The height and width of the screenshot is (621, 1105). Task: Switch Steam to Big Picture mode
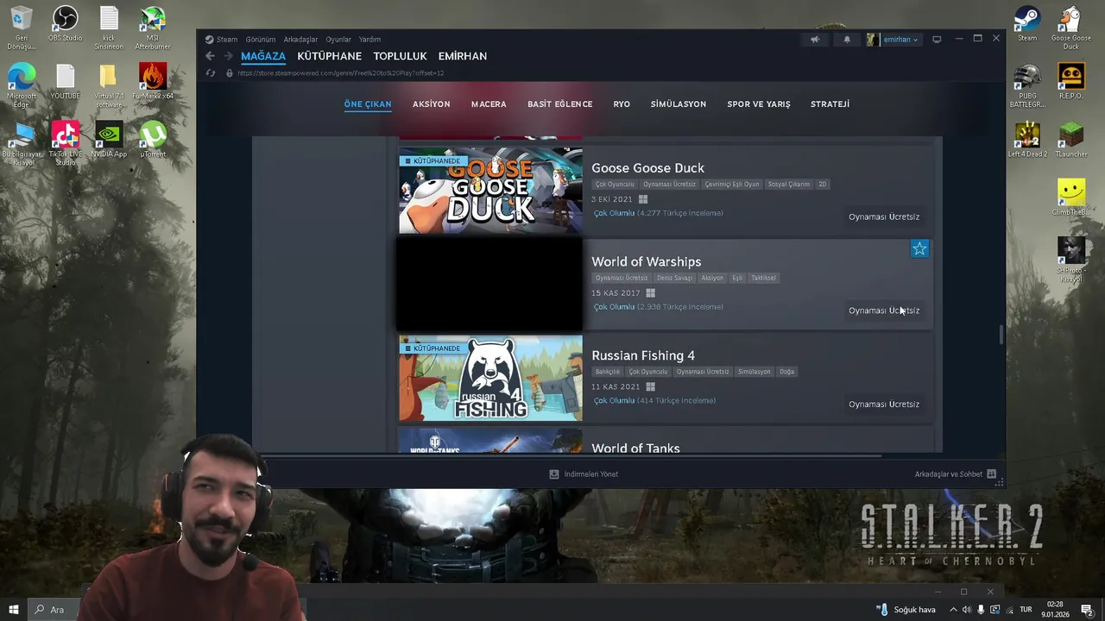point(937,39)
